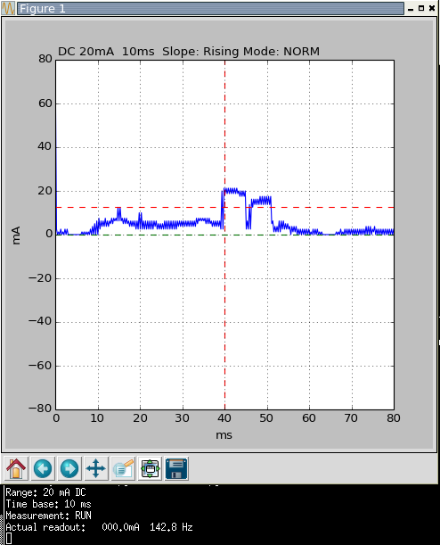Maximize the Figure 1 window
The image size is (440, 545).
[x=421, y=8]
